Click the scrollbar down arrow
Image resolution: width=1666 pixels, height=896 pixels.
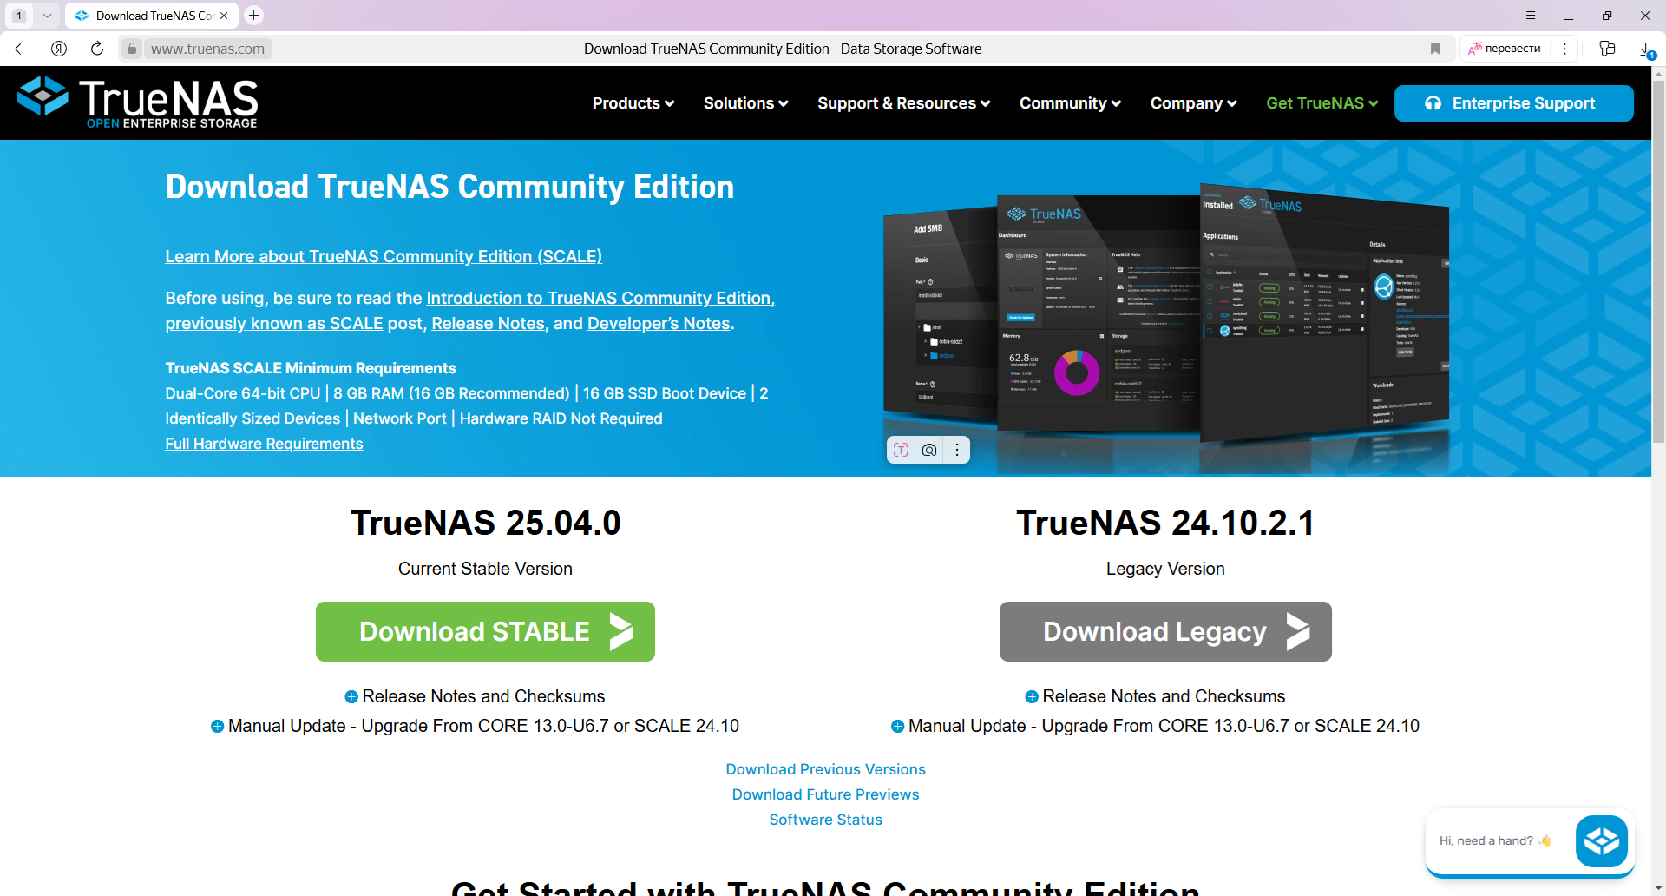click(1658, 889)
